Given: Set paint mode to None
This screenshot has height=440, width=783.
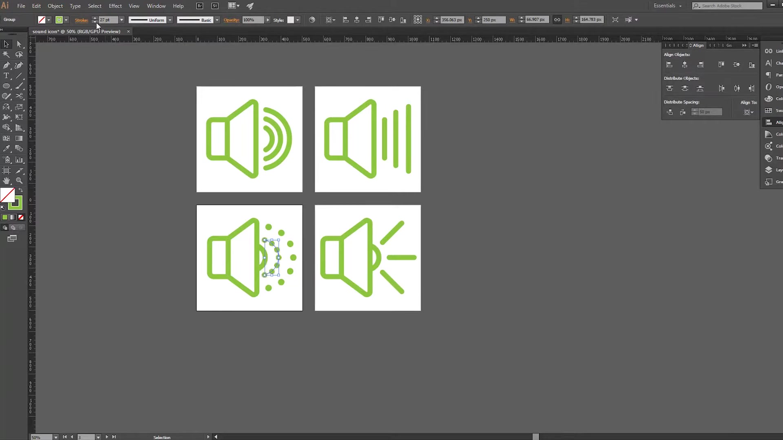Looking at the screenshot, I should [21, 217].
